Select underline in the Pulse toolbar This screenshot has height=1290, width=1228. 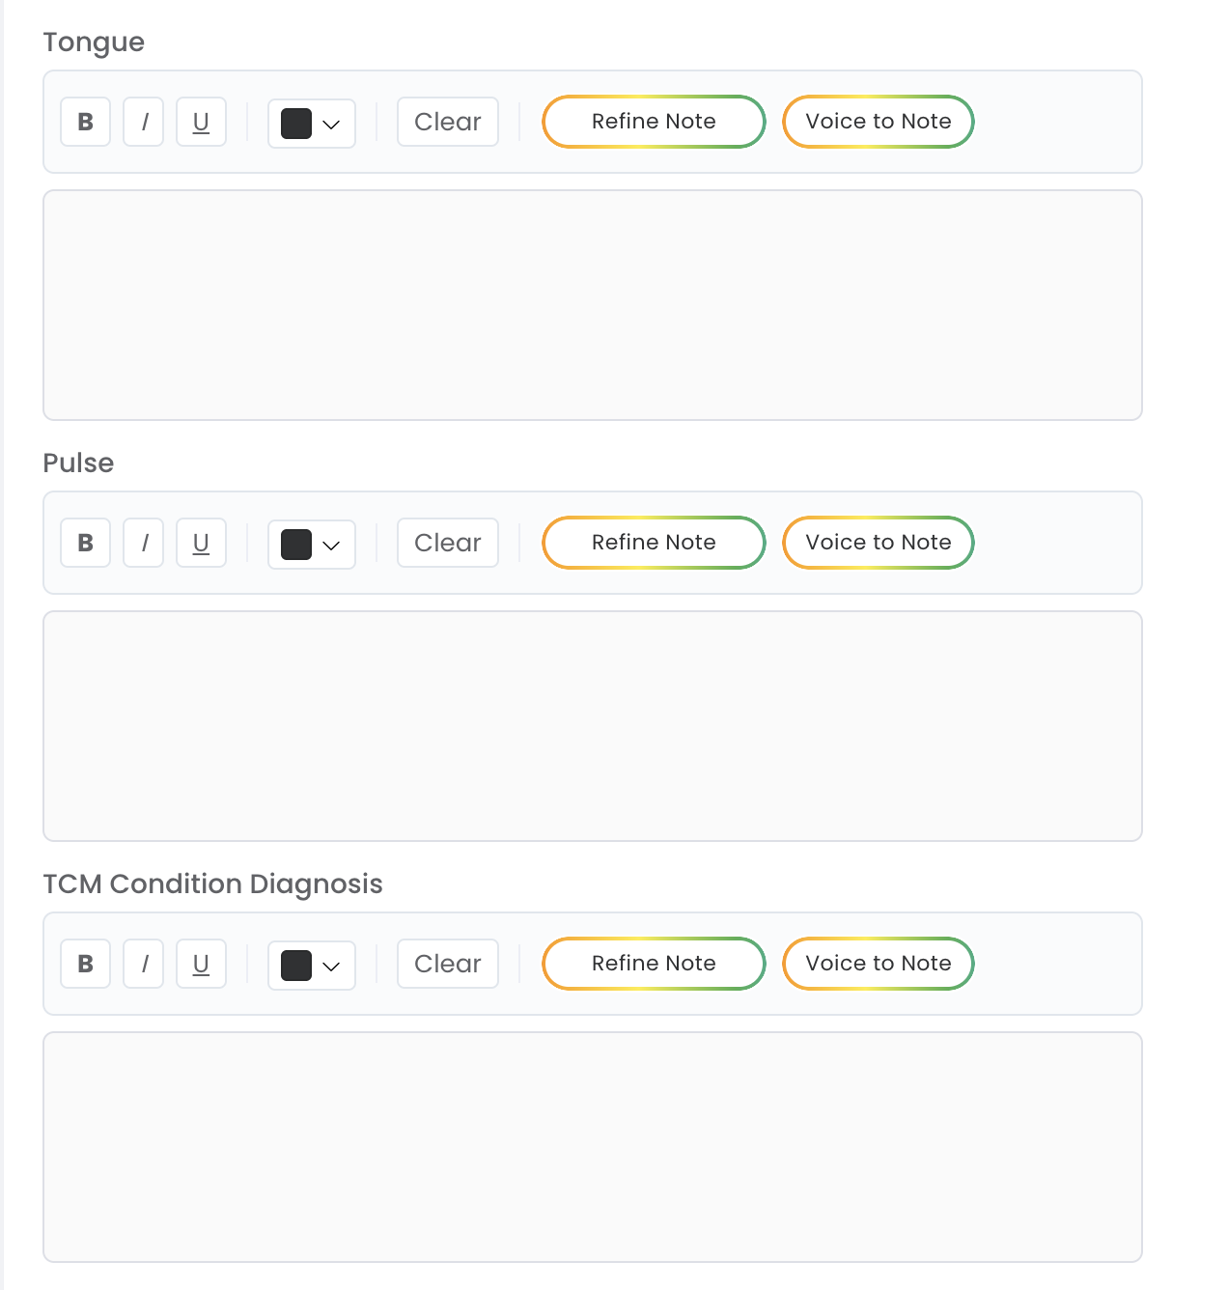tap(201, 543)
